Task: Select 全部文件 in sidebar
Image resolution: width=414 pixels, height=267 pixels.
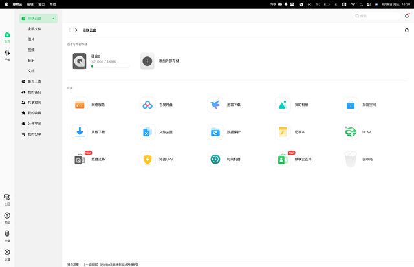Action: 35,29
